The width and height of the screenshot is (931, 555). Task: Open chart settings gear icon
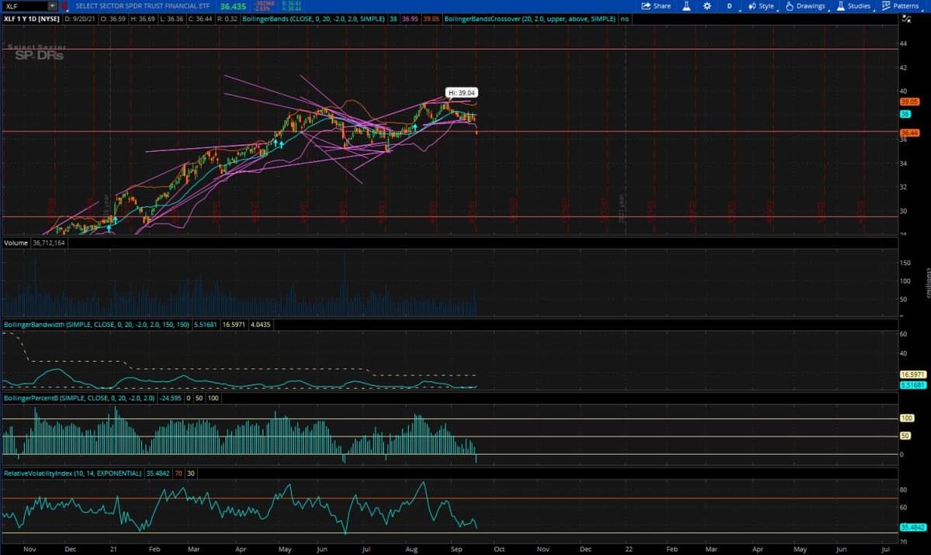click(707, 5)
